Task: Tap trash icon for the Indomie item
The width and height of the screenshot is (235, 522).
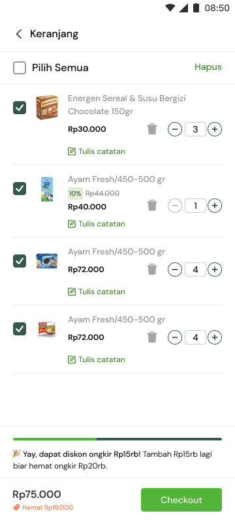Action: 152,337
